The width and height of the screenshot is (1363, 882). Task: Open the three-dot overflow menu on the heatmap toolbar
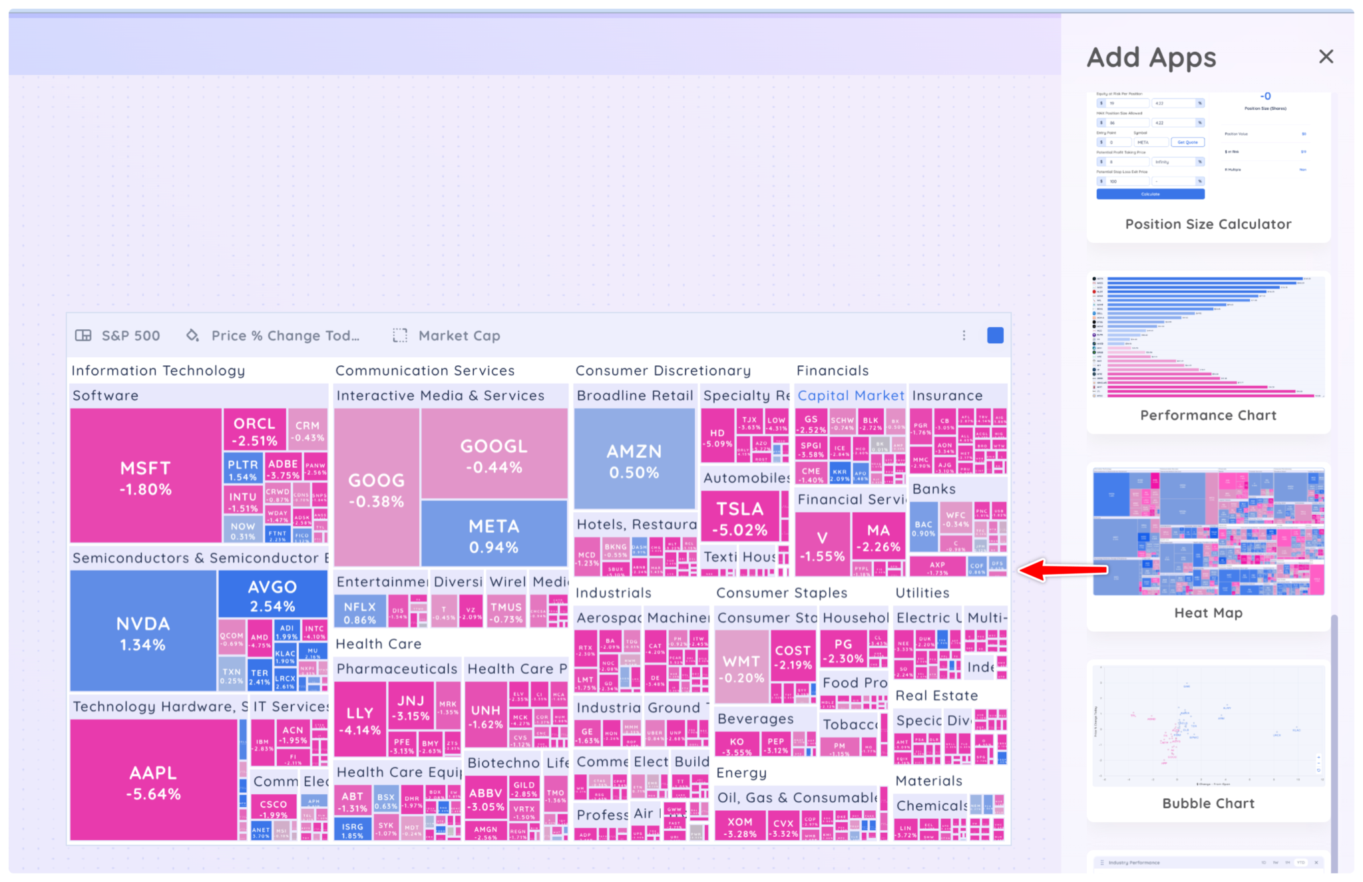[x=964, y=336]
